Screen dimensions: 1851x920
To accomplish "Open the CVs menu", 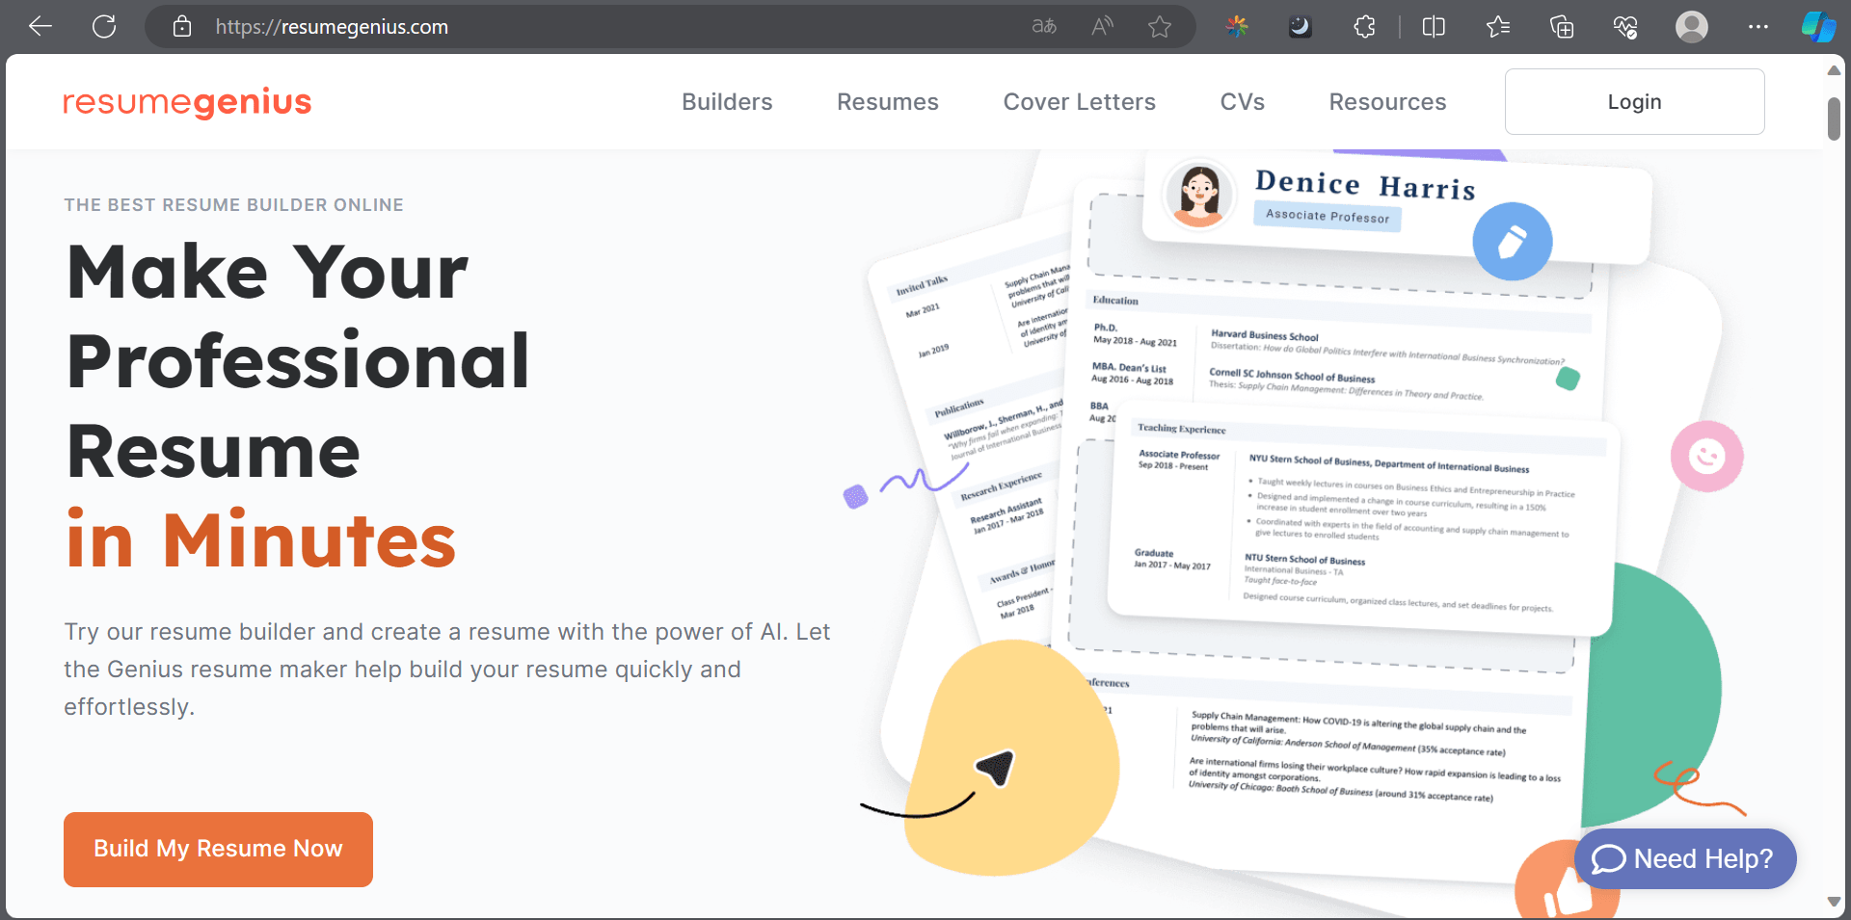I will pos(1243,102).
